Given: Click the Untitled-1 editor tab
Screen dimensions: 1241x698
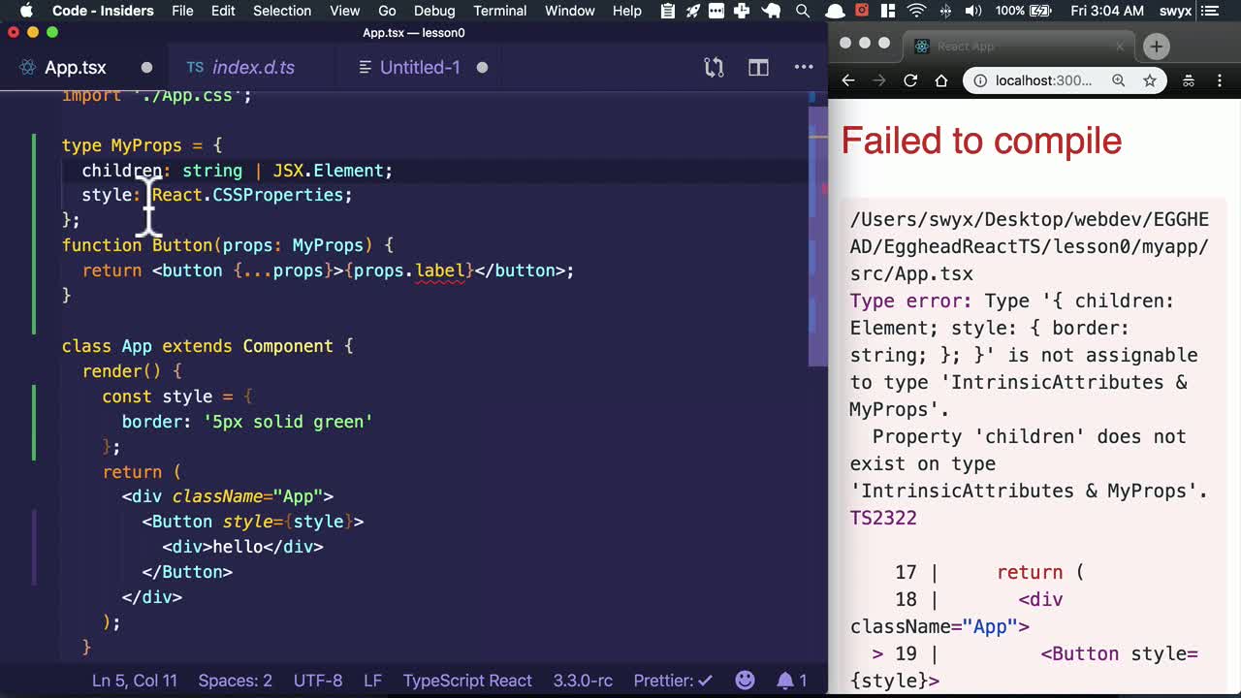Looking at the screenshot, I should (x=420, y=67).
